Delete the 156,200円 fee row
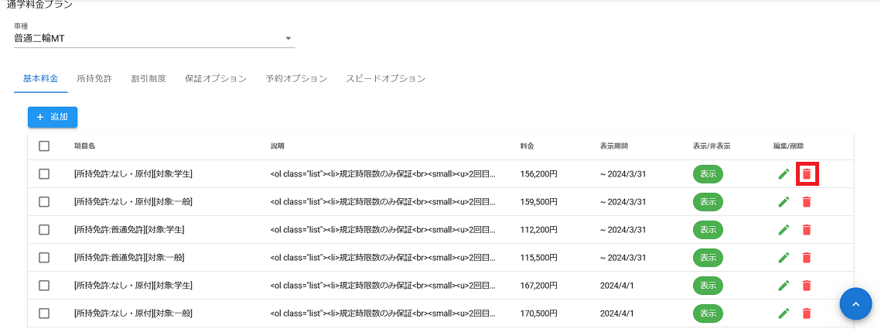This screenshot has height=329, width=881. [x=807, y=174]
